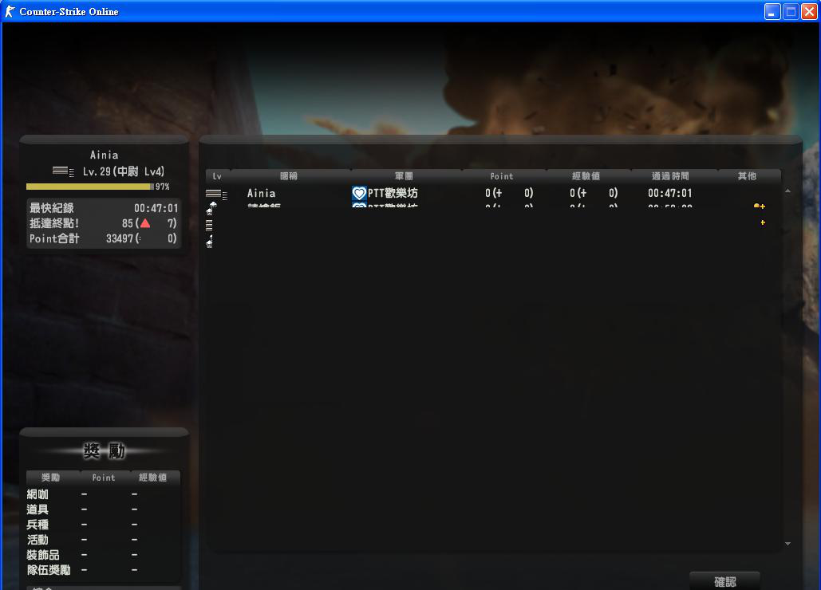
Task: Minimize the Counter-Strike Online window
Action: 772,11
